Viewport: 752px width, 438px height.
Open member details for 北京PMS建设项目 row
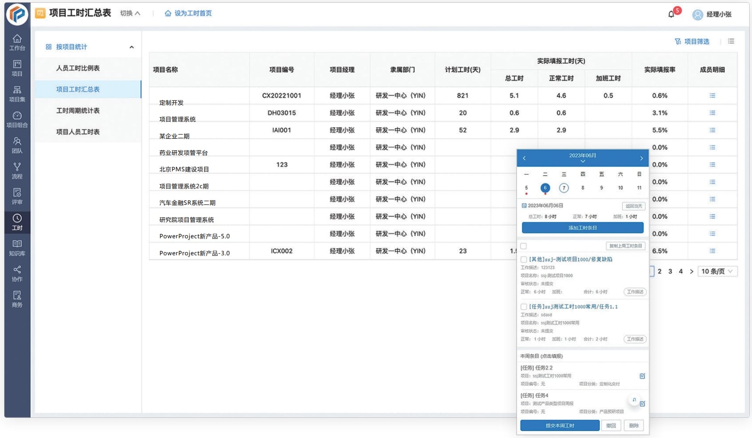712,165
